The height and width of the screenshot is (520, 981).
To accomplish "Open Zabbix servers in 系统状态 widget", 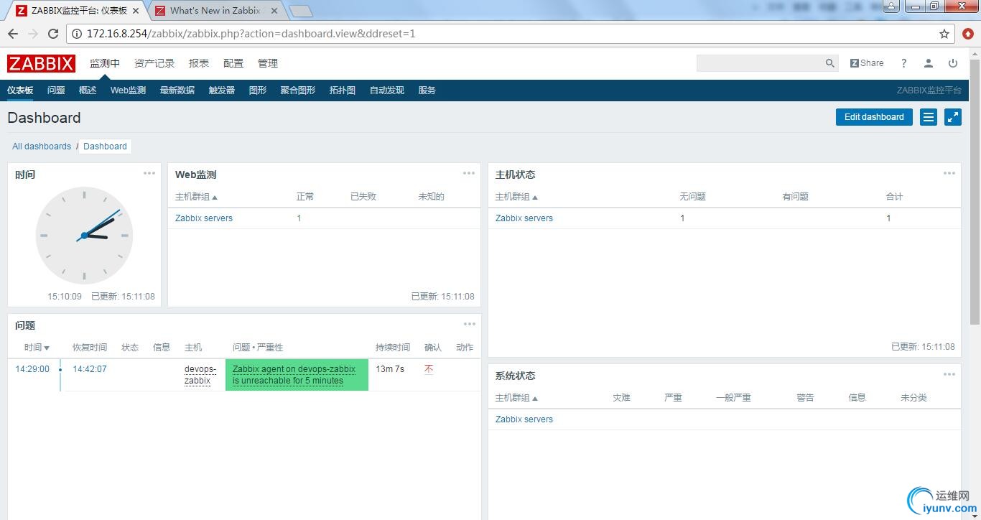I will (524, 419).
